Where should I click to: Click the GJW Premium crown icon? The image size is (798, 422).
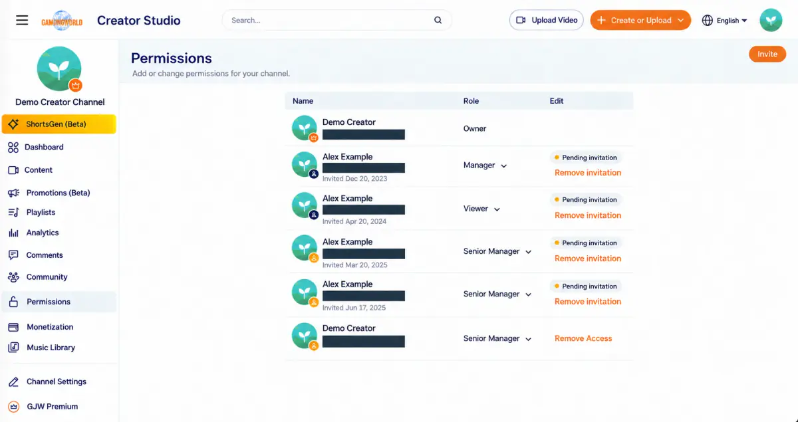[13, 406]
